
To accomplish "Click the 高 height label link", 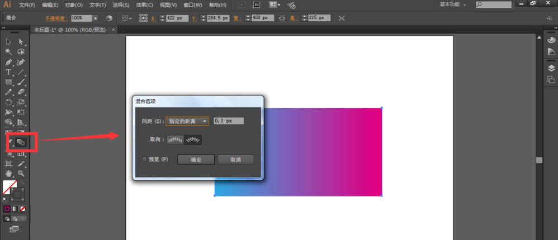I will (293, 18).
